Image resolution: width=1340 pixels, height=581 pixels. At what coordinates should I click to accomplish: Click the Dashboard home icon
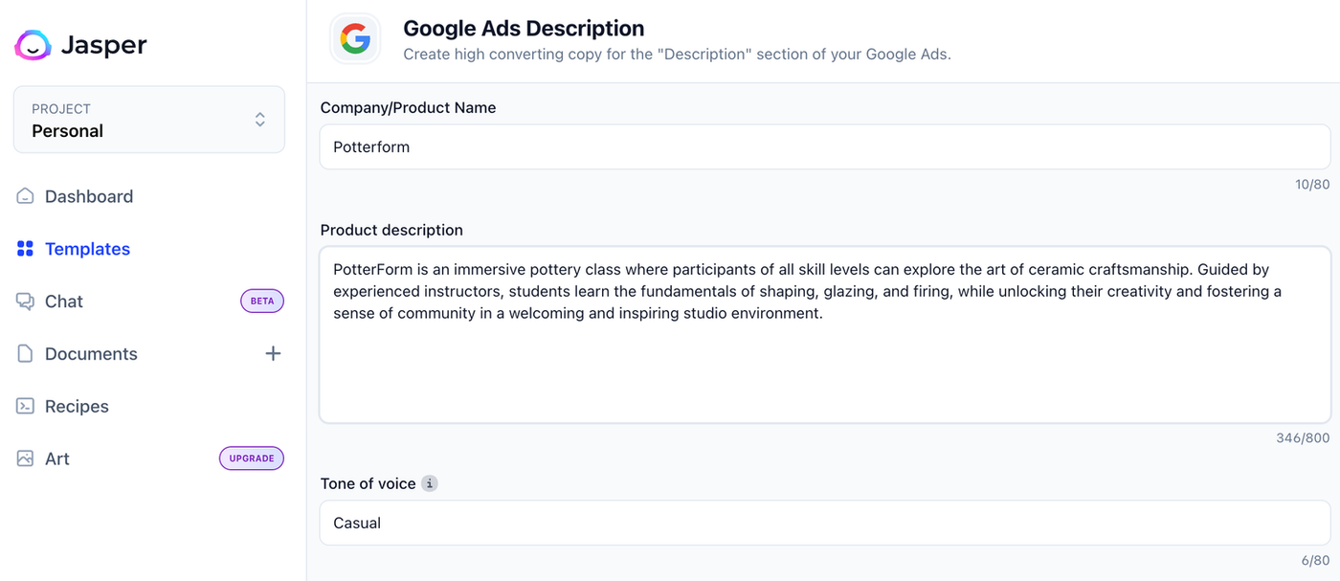click(x=25, y=196)
